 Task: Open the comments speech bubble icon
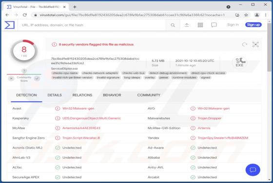pos(214,25)
